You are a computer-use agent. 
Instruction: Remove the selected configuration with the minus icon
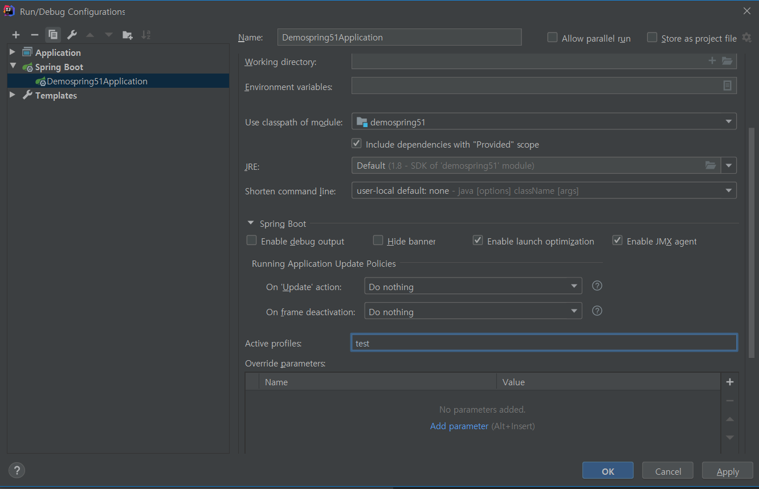34,35
